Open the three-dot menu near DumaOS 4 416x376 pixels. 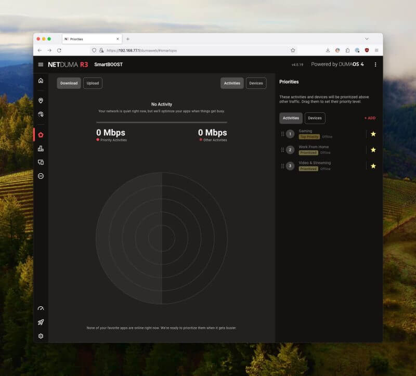tap(375, 64)
